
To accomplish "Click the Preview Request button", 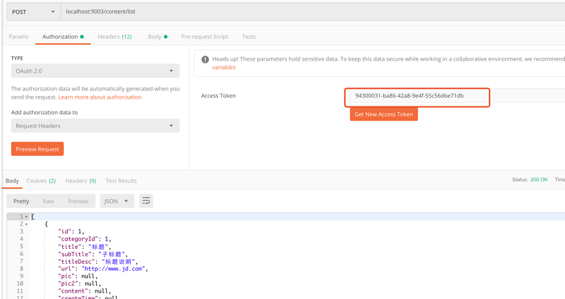I will (37, 149).
